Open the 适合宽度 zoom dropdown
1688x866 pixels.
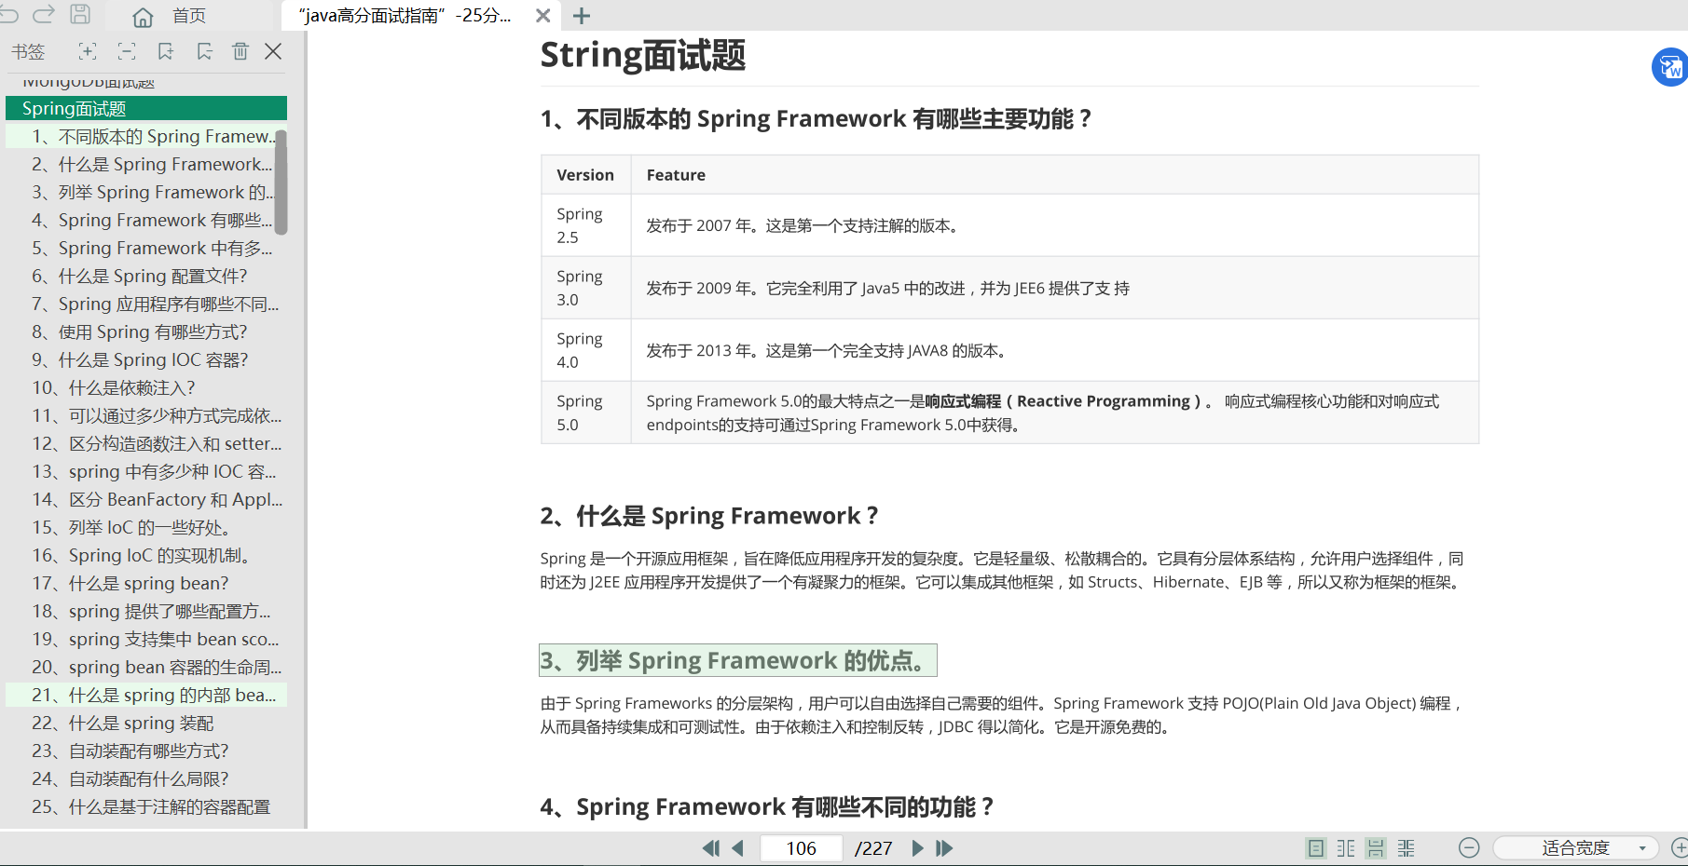point(1576,848)
